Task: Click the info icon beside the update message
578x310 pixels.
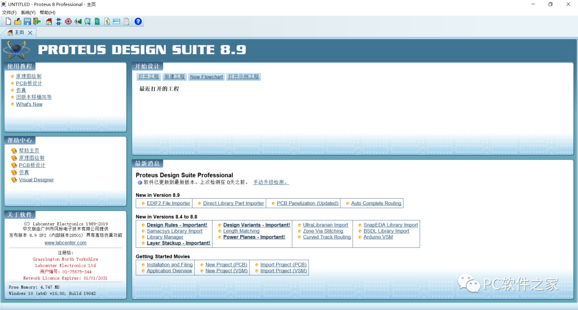Action: tap(140, 183)
